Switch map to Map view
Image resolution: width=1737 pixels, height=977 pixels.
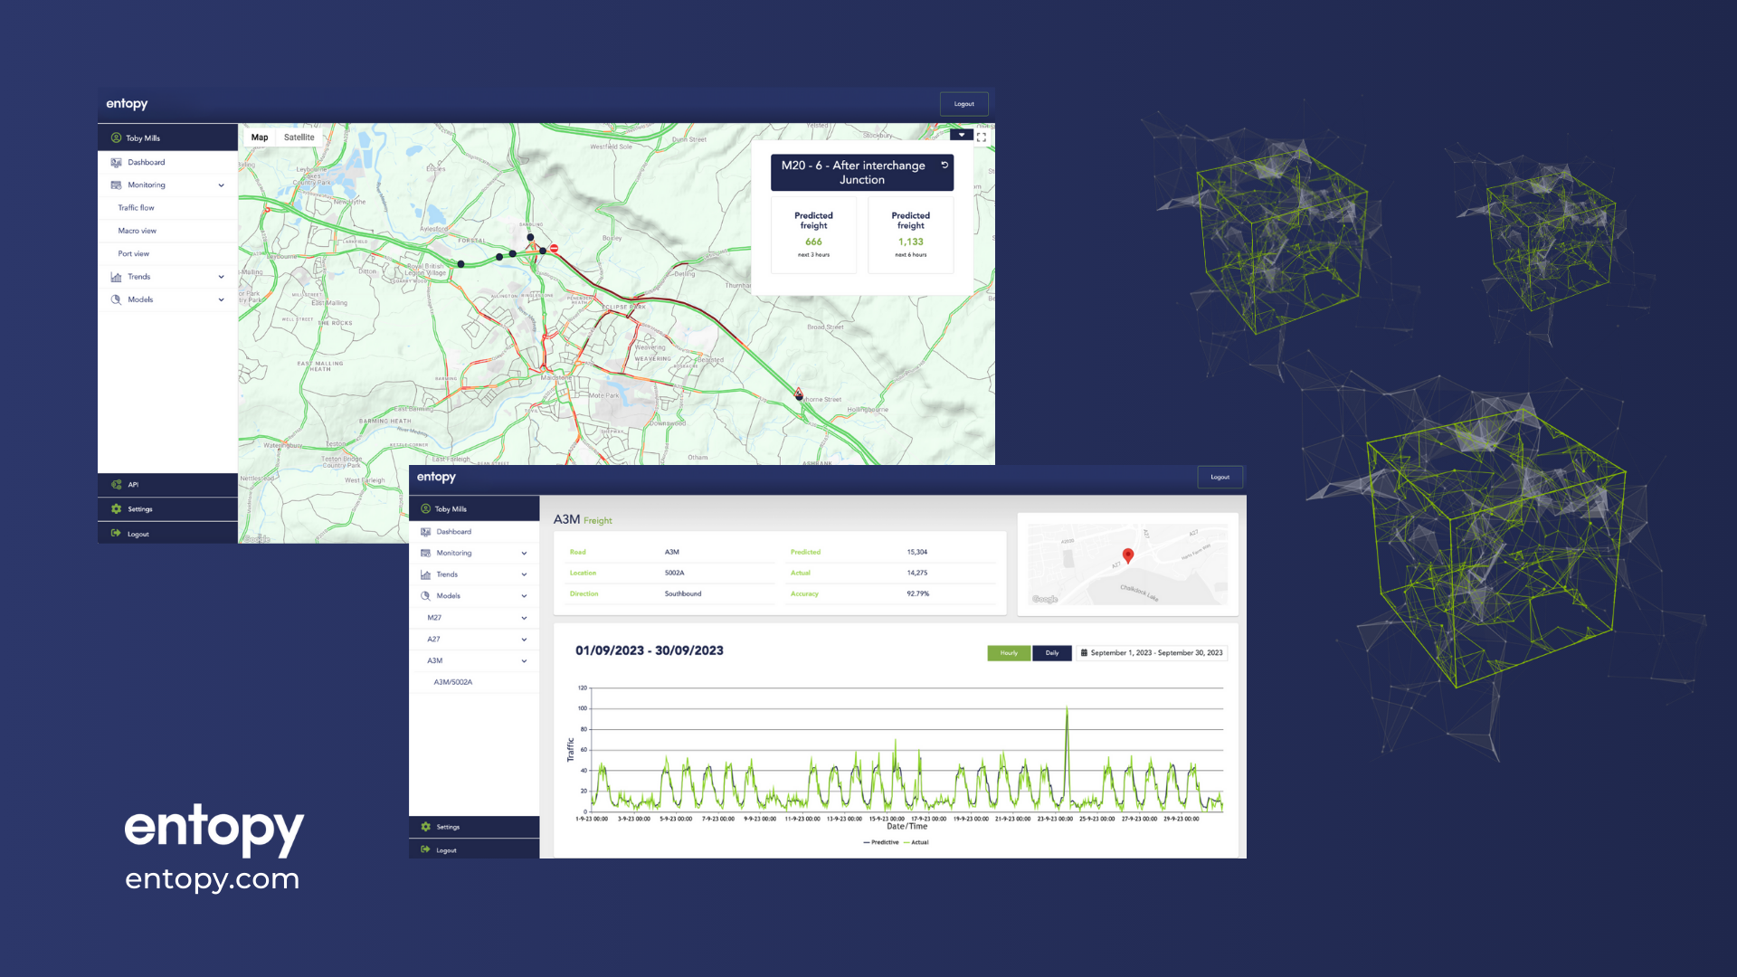pyautogui.click(x=260, y=138)
